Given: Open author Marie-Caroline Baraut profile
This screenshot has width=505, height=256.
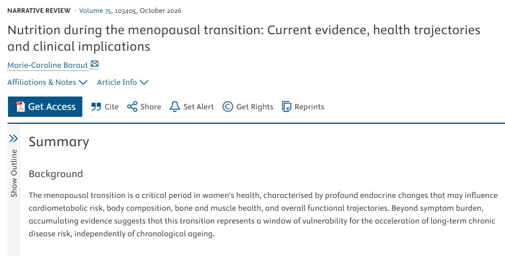Looking at the screenshot, I should point(48,65).
